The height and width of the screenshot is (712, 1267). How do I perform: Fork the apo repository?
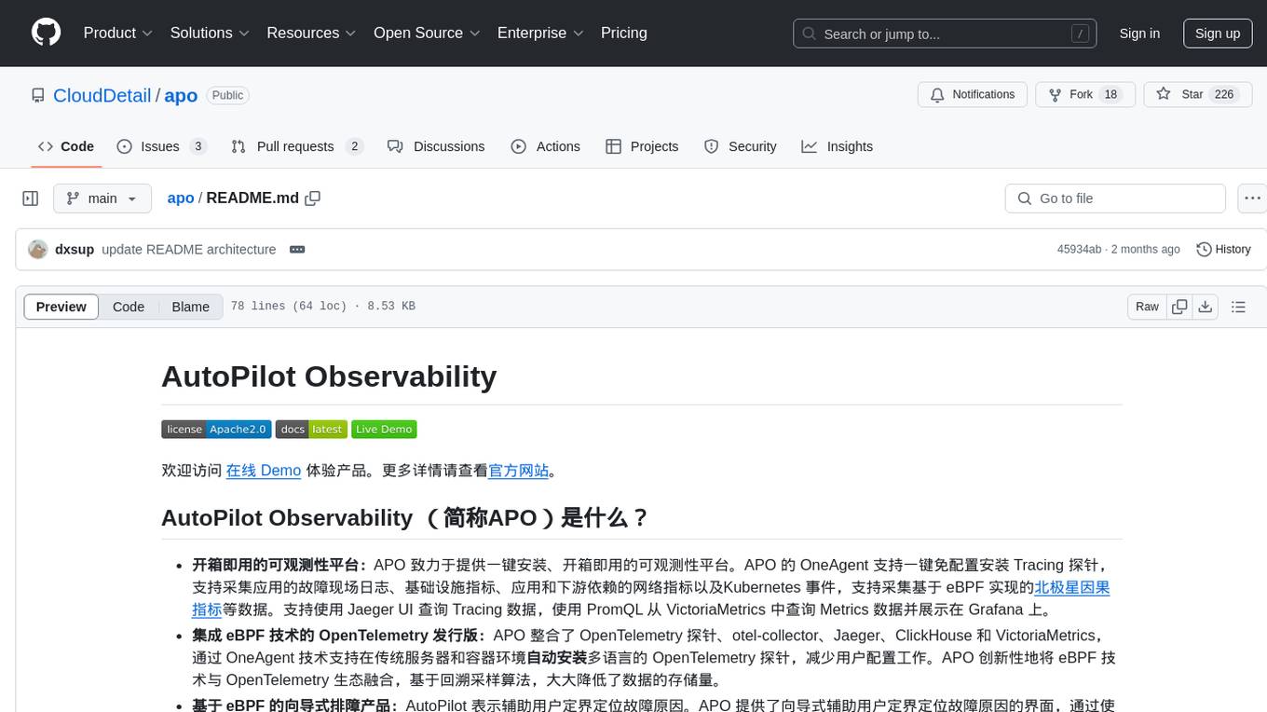pyautogui.click(x=1085, y=95)
